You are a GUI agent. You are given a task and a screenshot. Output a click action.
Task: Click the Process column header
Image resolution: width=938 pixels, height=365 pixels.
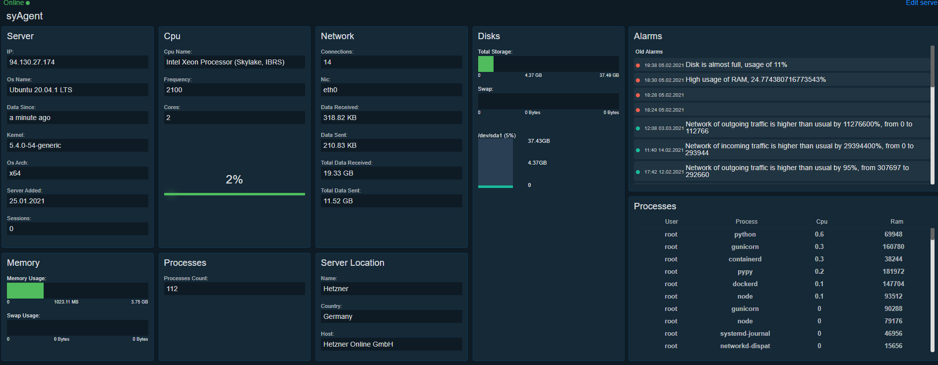pyautogui.click(x=746, y=222)
